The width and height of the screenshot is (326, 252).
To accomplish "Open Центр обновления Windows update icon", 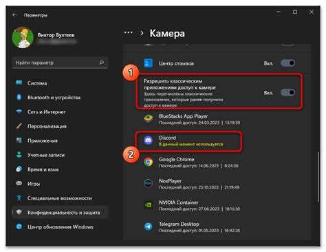I will coord(19,227).
